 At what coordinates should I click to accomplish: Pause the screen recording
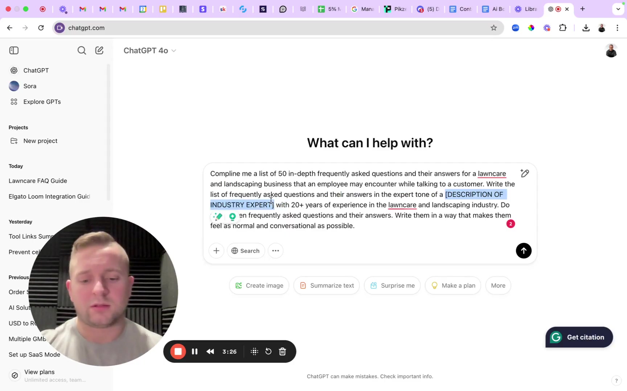click(194, 352)
